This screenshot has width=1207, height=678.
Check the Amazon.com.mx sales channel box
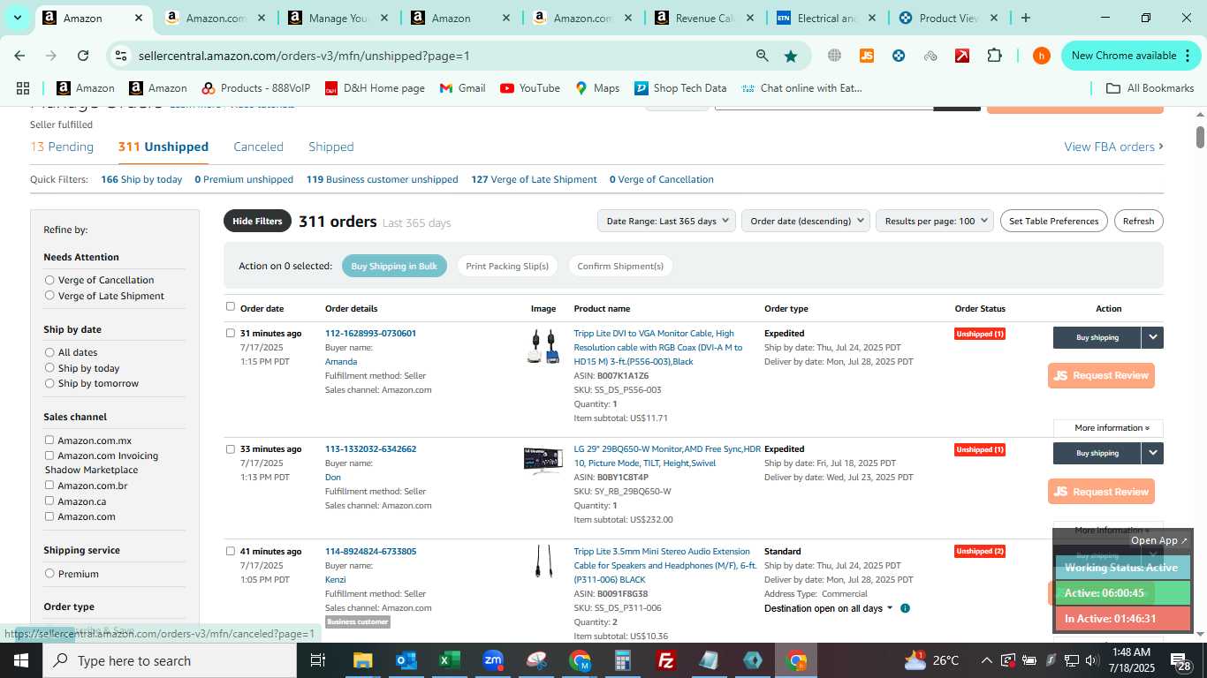49,440
